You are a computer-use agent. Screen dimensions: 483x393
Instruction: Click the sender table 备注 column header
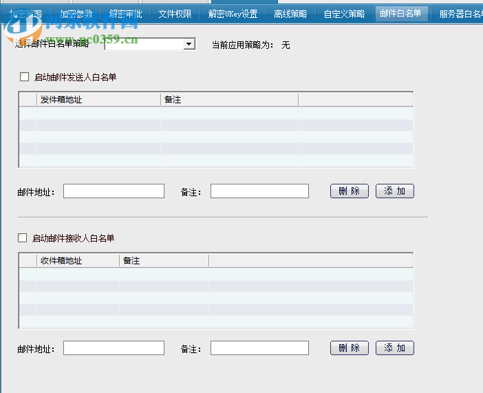pos(229,100)
